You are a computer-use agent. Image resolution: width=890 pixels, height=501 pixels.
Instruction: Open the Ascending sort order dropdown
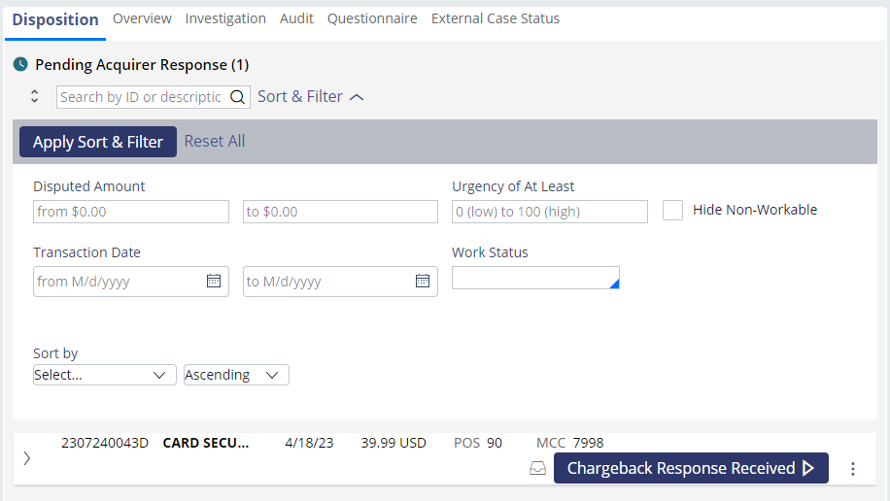coord(236,375)
